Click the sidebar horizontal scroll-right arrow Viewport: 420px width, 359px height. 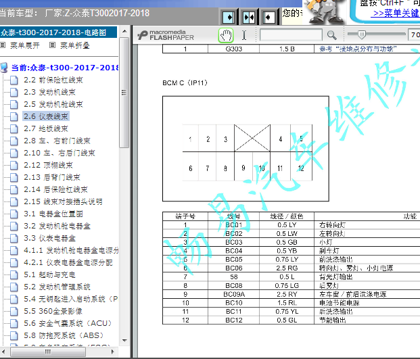point(113,352)
